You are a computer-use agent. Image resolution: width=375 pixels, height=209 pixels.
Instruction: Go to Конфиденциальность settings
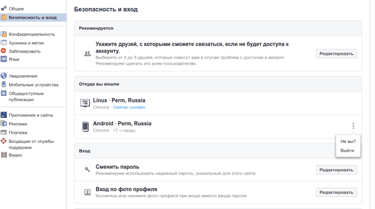[x=32, y=34]
